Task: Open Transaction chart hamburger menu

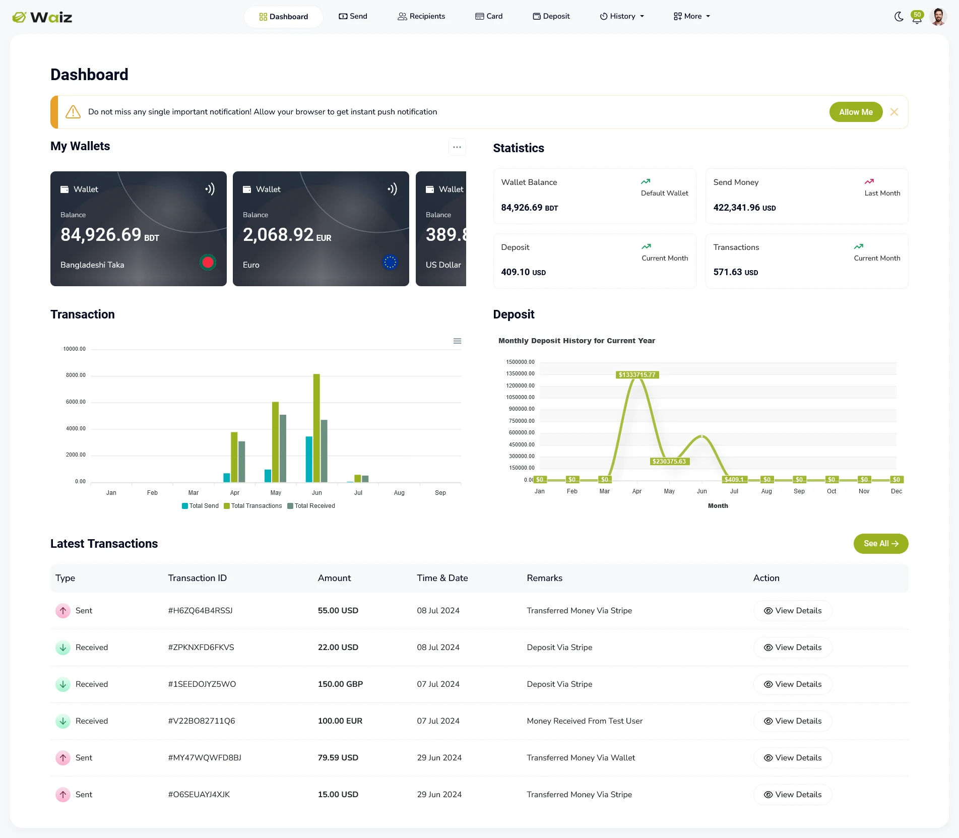Action: (457, 341)
